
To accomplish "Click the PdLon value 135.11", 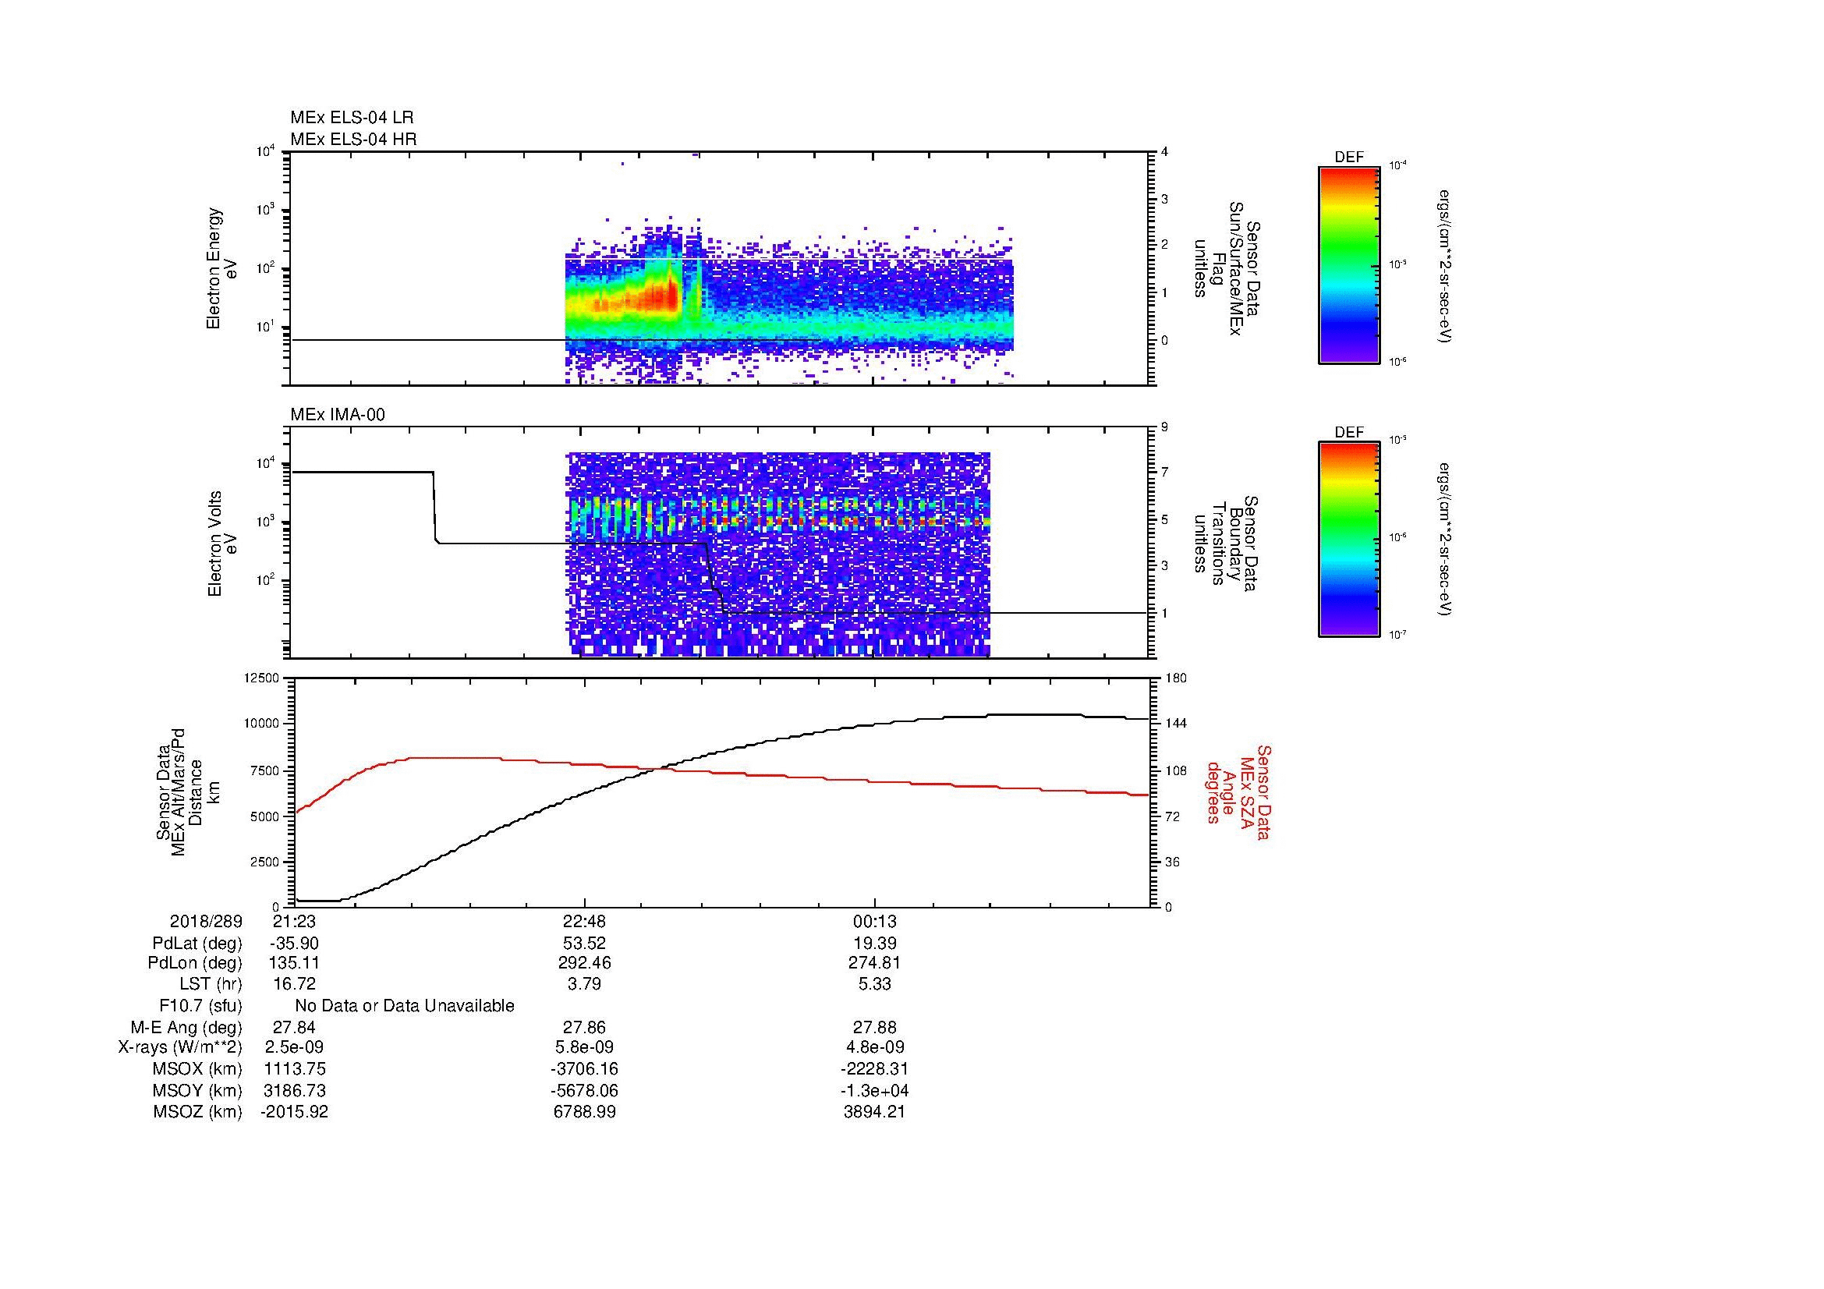I will pos(294,963).
